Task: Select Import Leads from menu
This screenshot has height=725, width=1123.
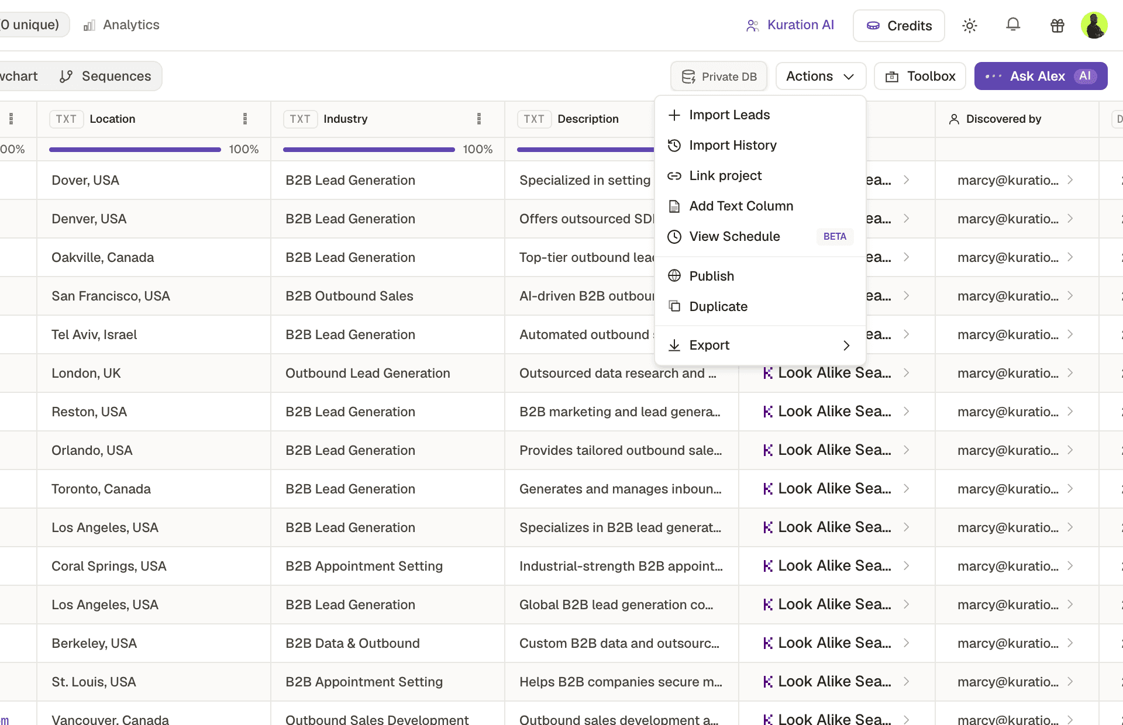Action: (x=760, y=115)
